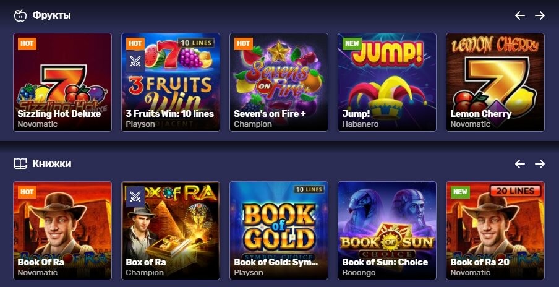Launch the Book of Sun: Choice game
The image size is (559, 287).
tap(387, 231)
